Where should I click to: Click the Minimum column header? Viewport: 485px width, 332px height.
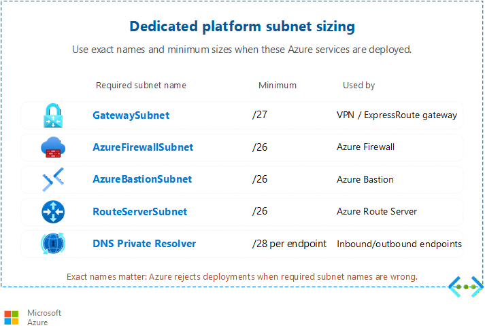pos(278,86)
